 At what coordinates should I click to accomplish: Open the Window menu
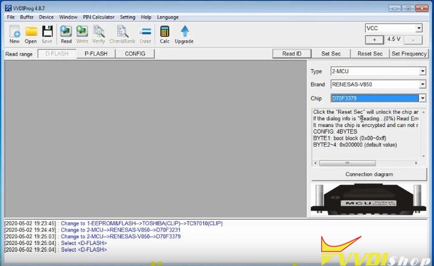68,17
